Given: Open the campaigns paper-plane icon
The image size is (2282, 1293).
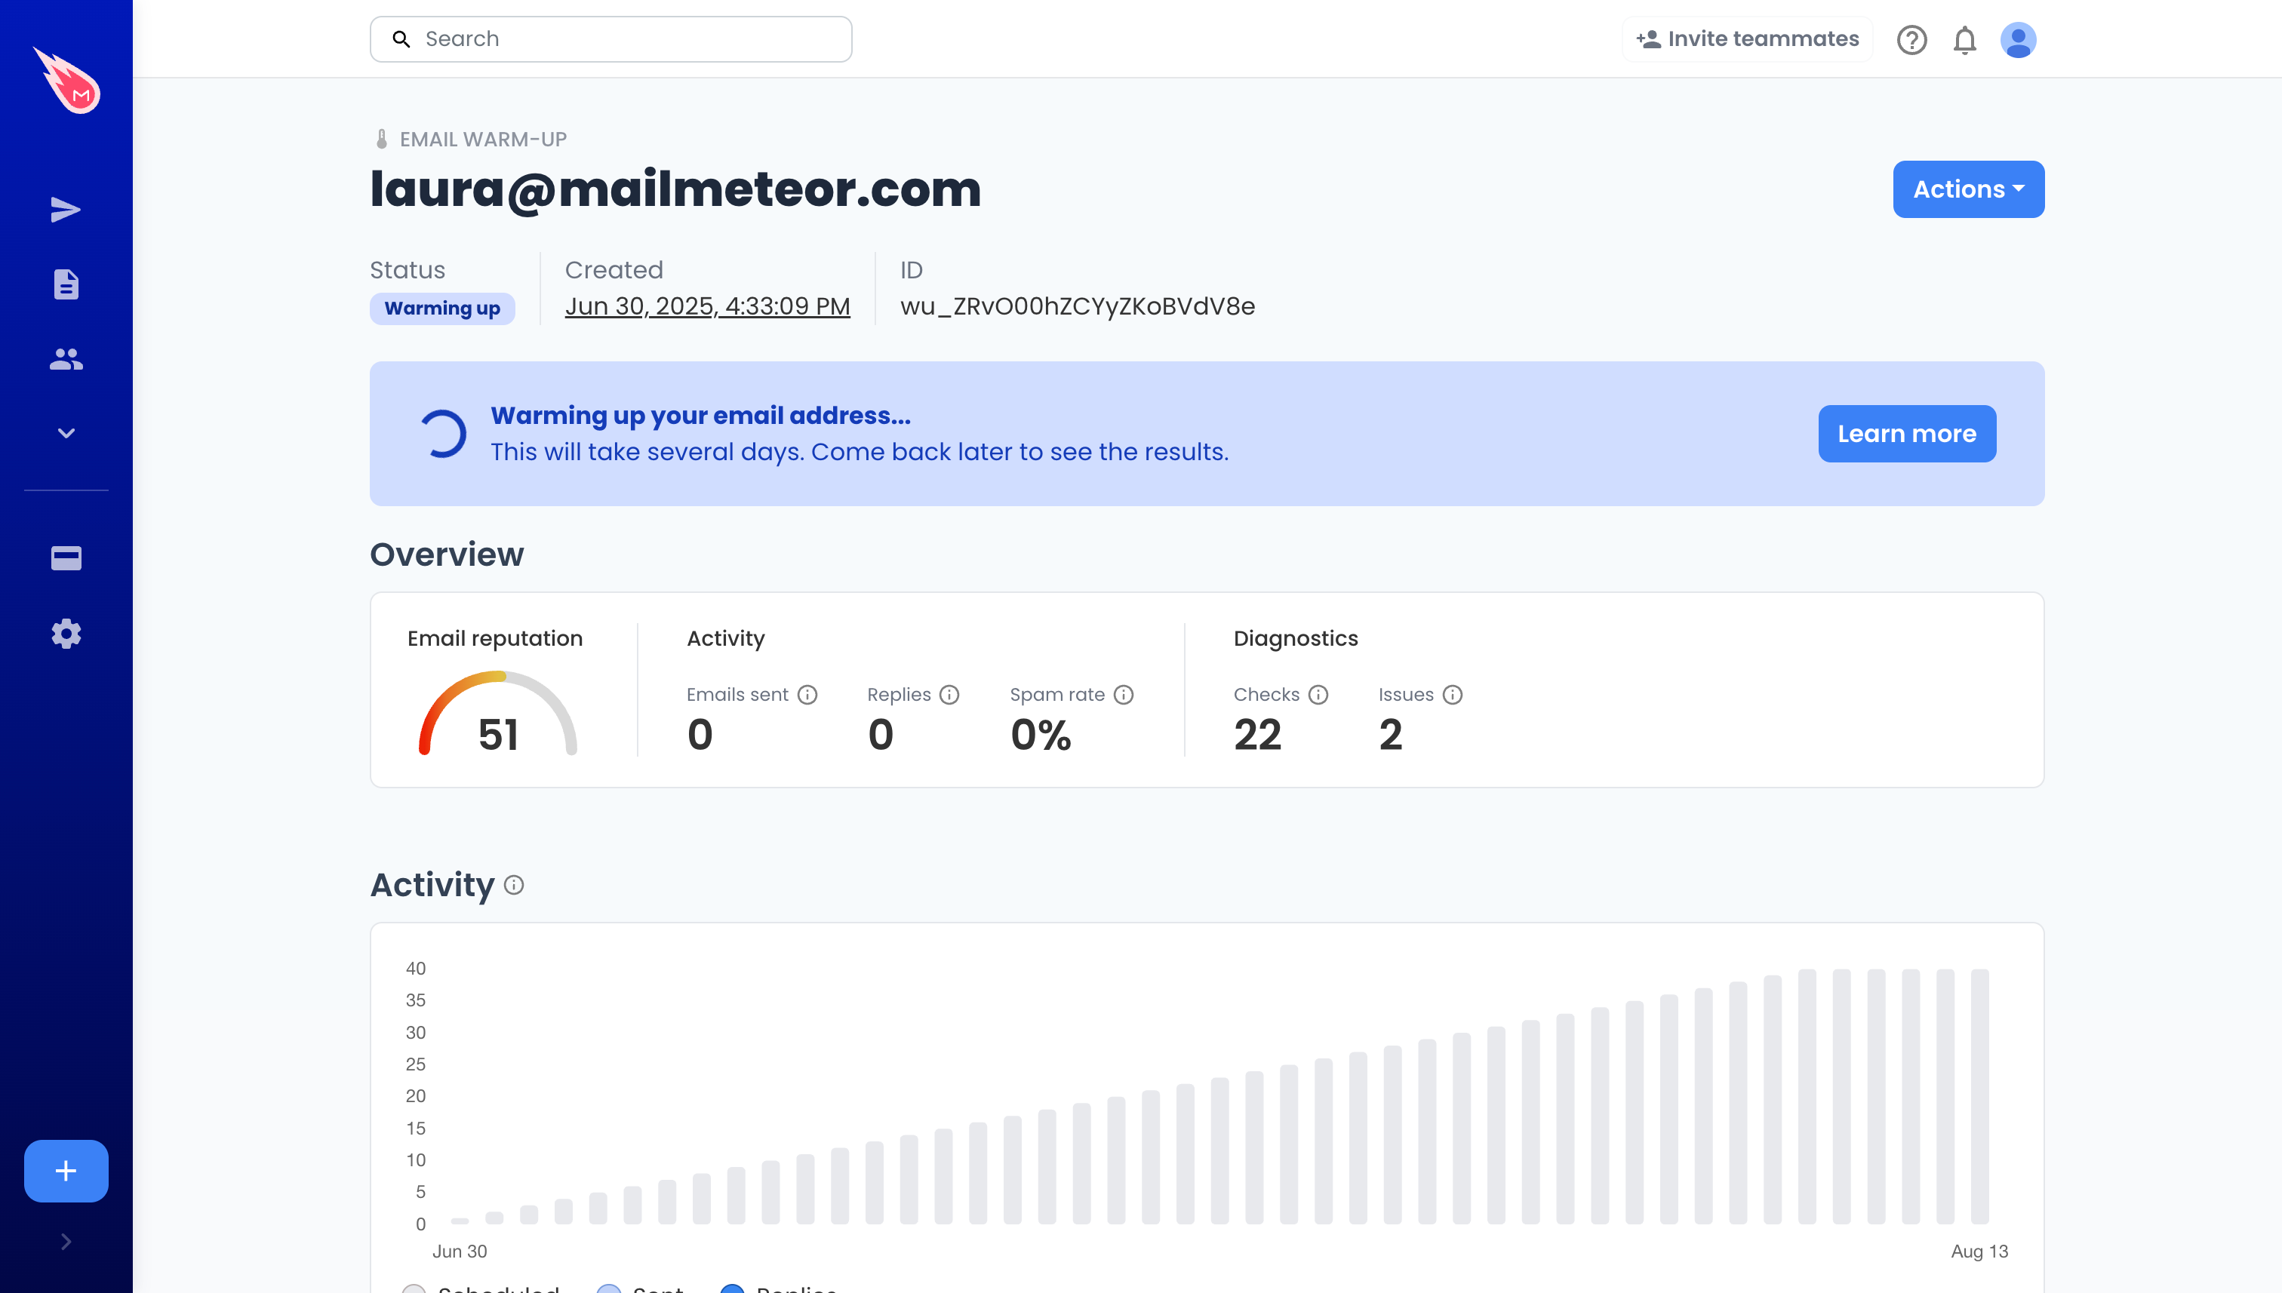Looking at the screenshot, I should coord(66,210).
